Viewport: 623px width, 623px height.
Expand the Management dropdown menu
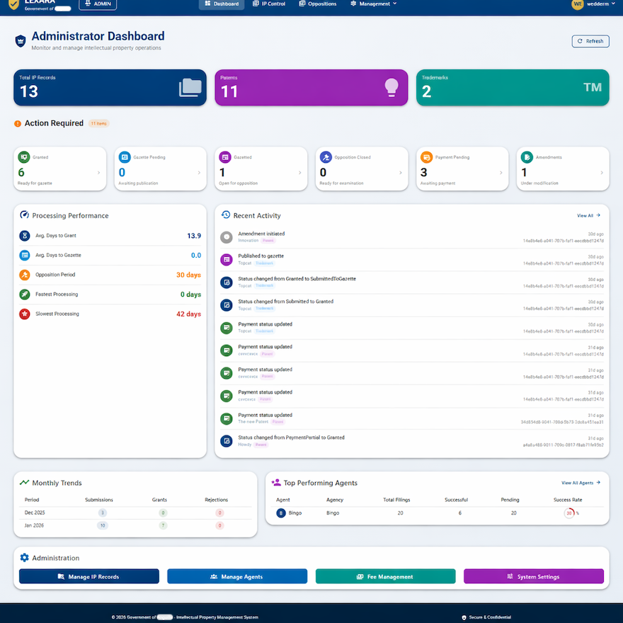pyautogui.click(x=374, y=4)
